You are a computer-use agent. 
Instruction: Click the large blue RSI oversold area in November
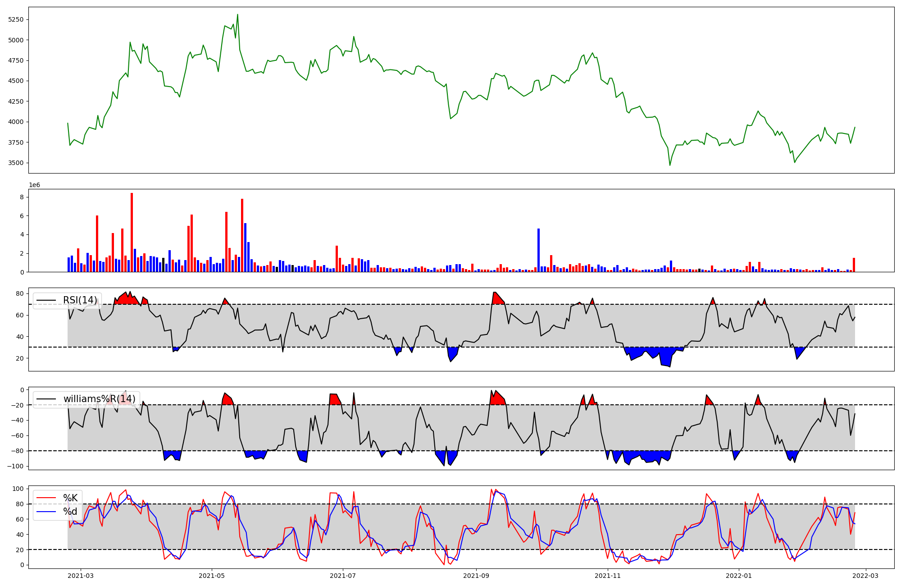point(664,355)
